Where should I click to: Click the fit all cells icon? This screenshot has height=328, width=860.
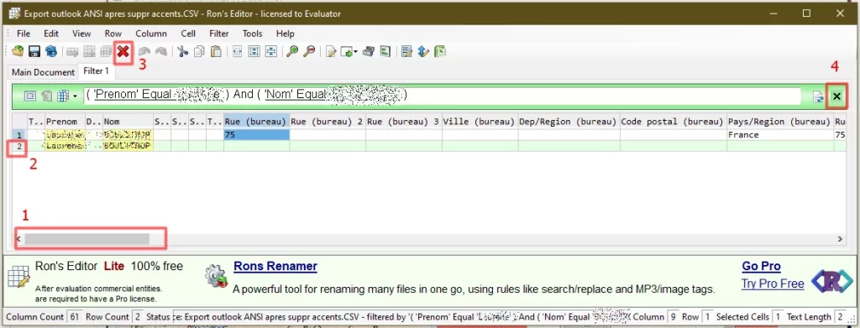pos(271,51)
